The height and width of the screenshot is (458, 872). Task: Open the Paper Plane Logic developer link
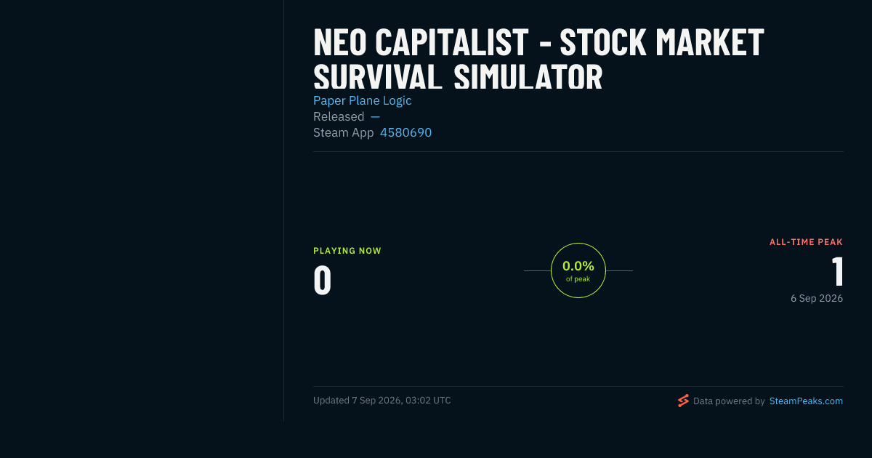[x=363, y=100]
